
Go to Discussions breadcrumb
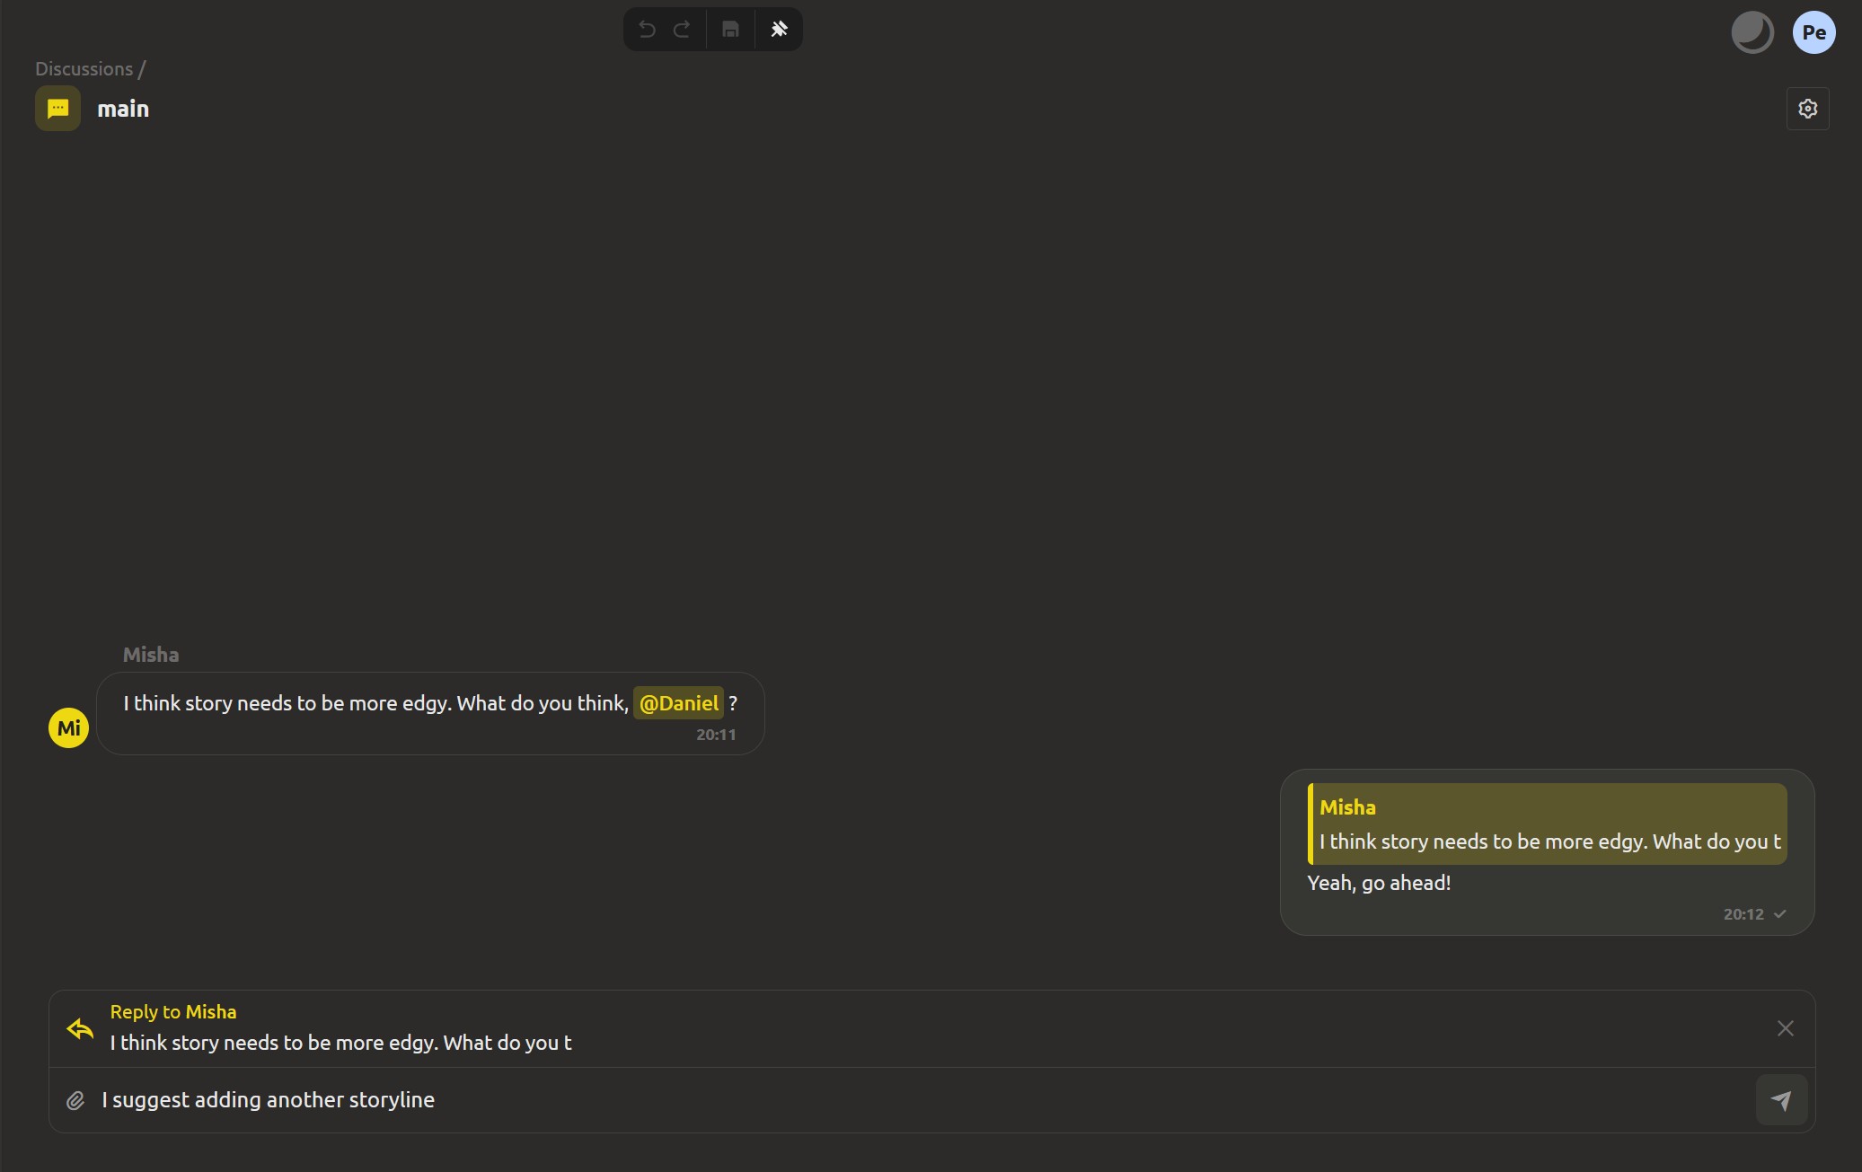tap(84, 69)
